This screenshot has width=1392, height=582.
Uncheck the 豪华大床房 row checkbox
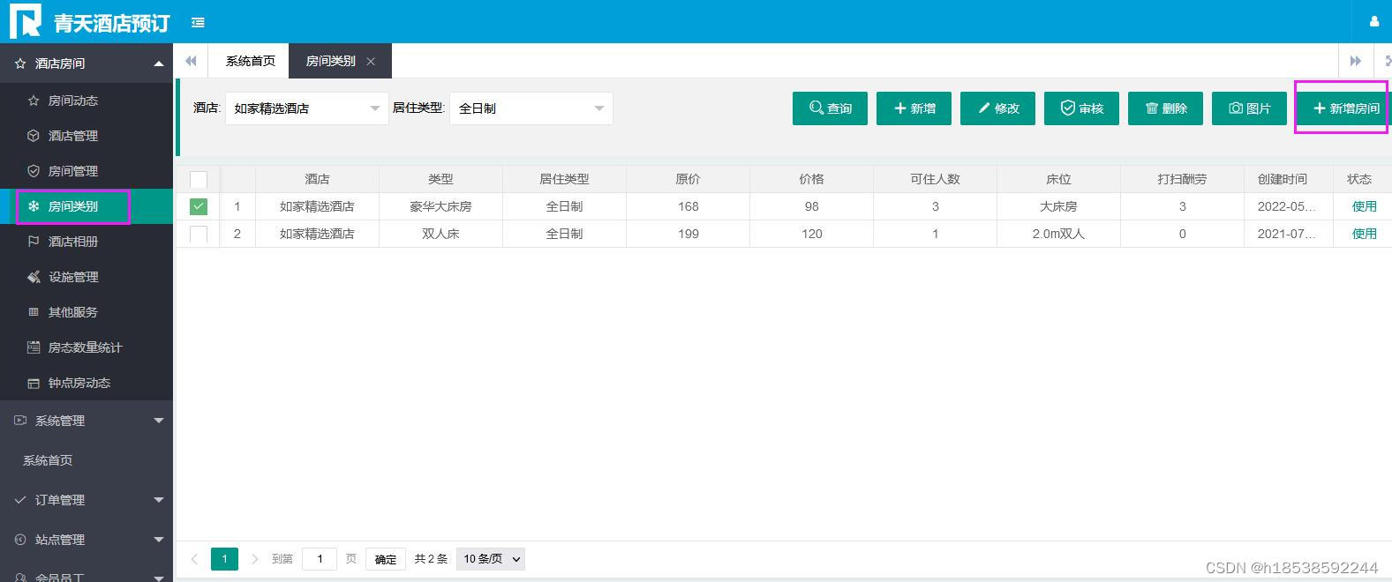tap(199, 206)
